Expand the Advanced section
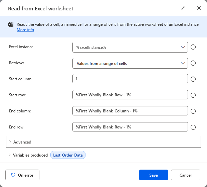 103,142
